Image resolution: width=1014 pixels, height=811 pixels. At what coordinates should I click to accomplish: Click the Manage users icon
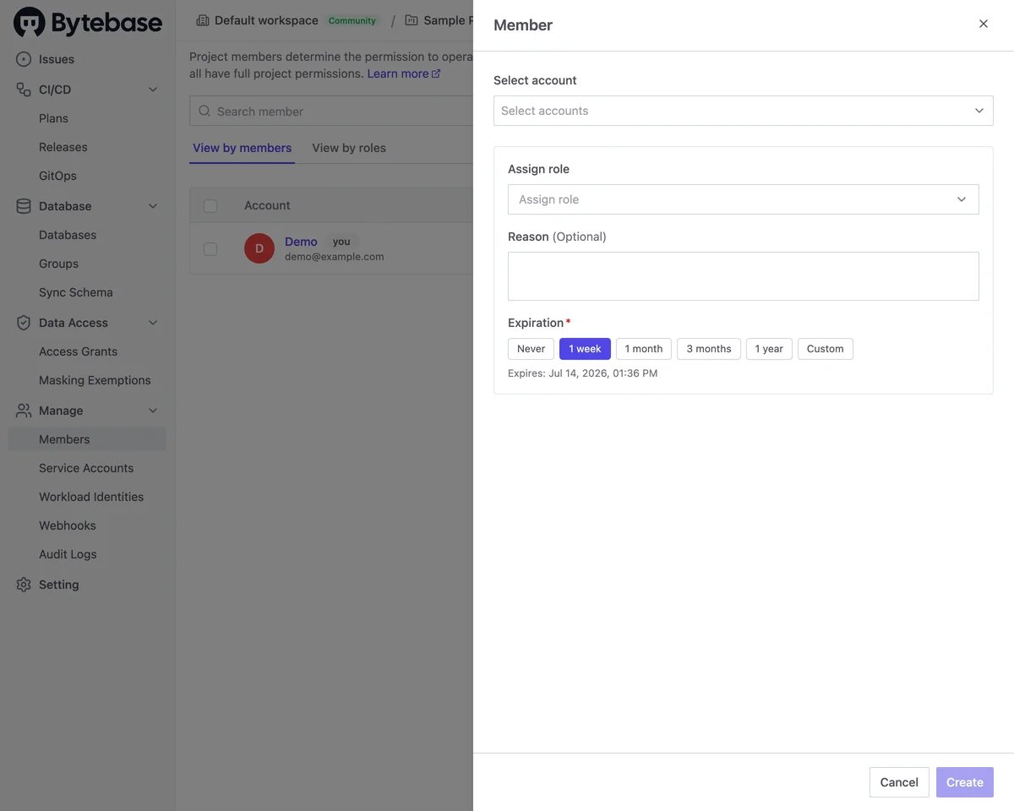24,411
